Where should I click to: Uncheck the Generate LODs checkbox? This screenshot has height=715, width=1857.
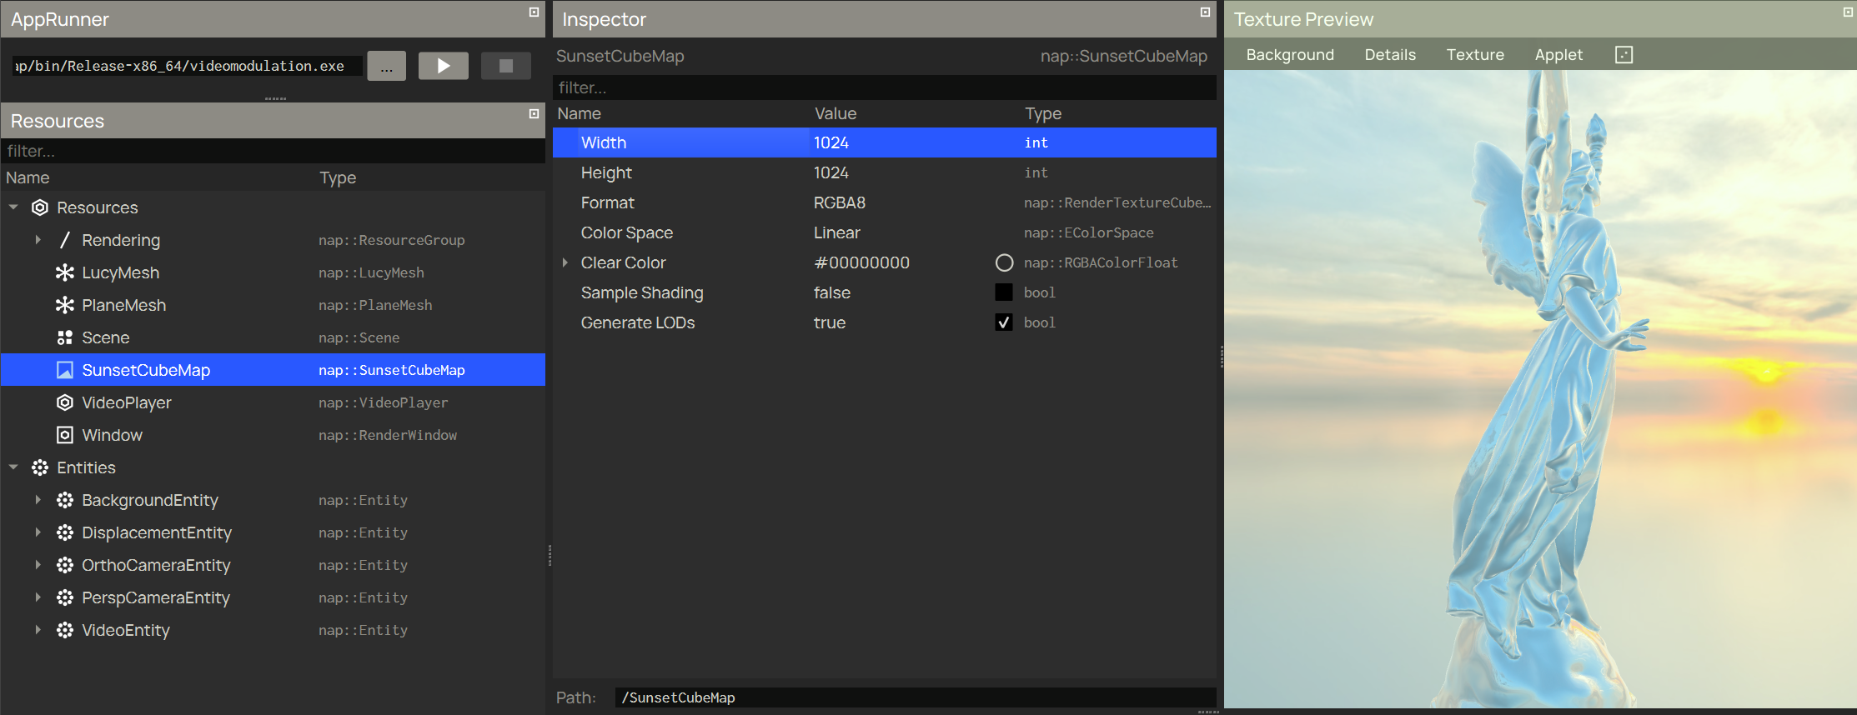[1004, 322]
